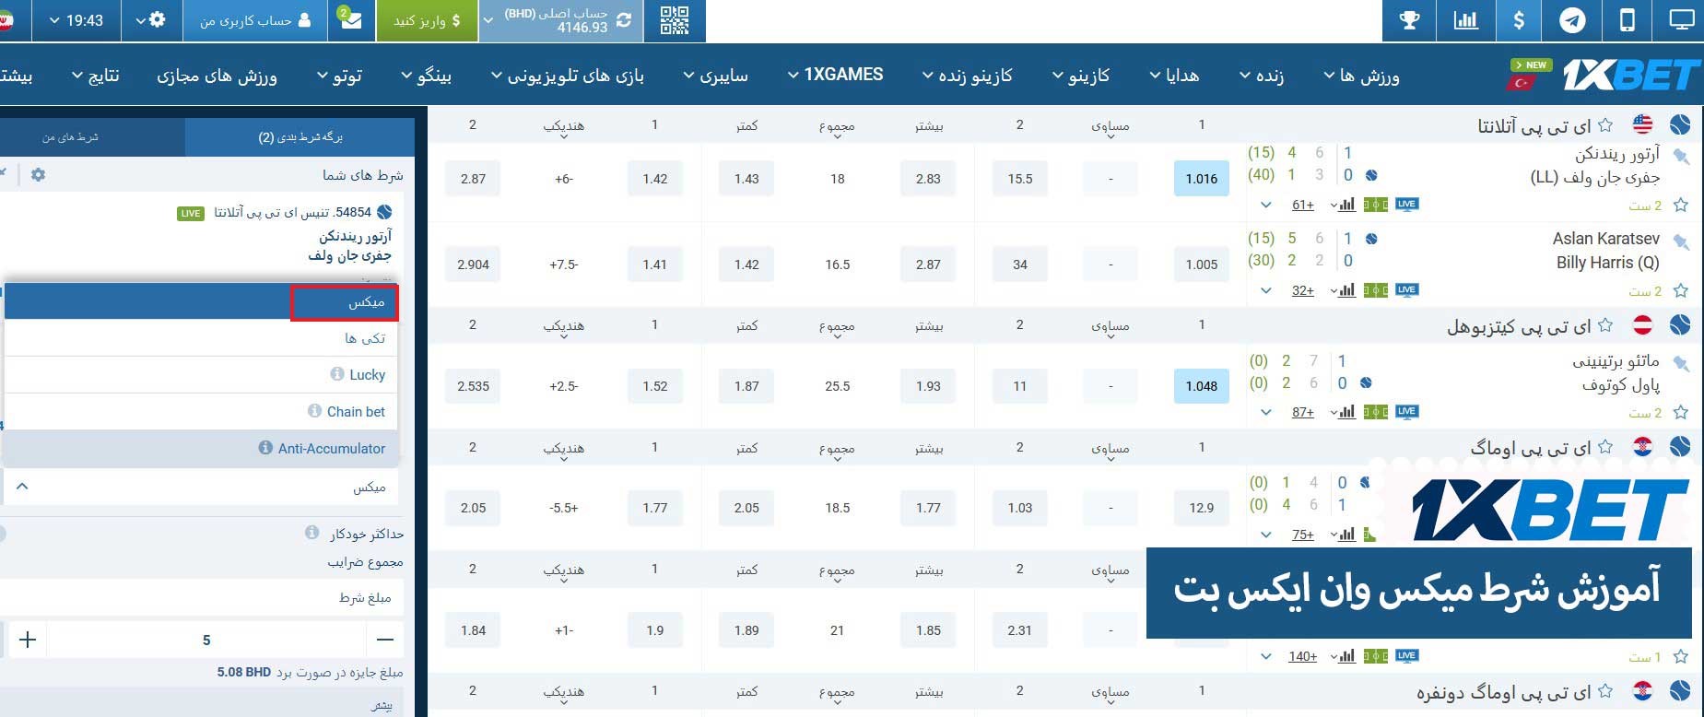This screenshot has width=1704, height=717.
Task: Open the mobile phone app icon
Action: [1628, 20]
